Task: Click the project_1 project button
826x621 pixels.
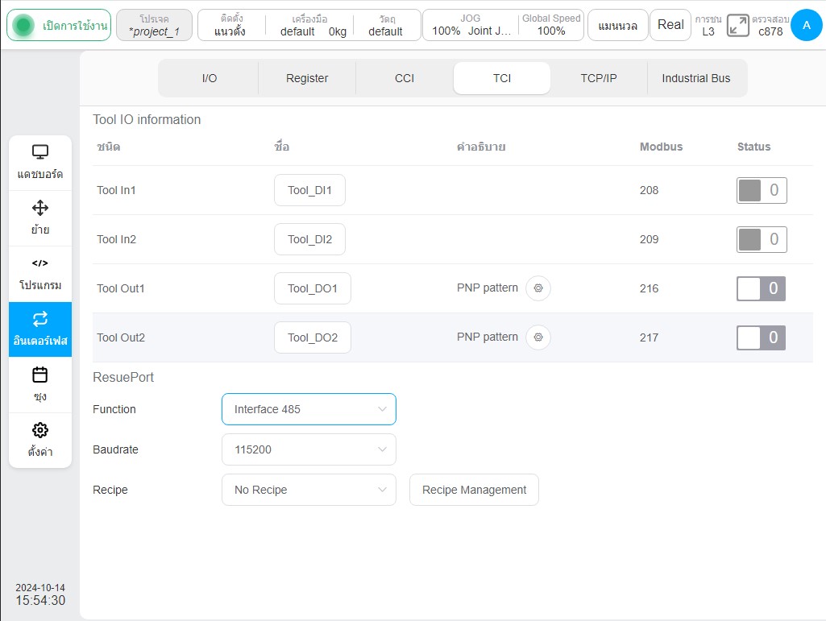Action: click(155, 25)
